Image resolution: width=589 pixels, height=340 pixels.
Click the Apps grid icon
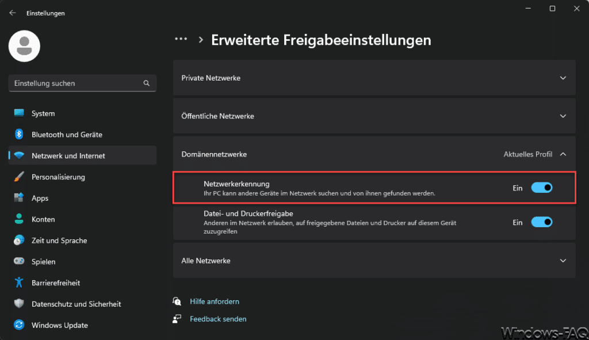[x=19, y=197]
